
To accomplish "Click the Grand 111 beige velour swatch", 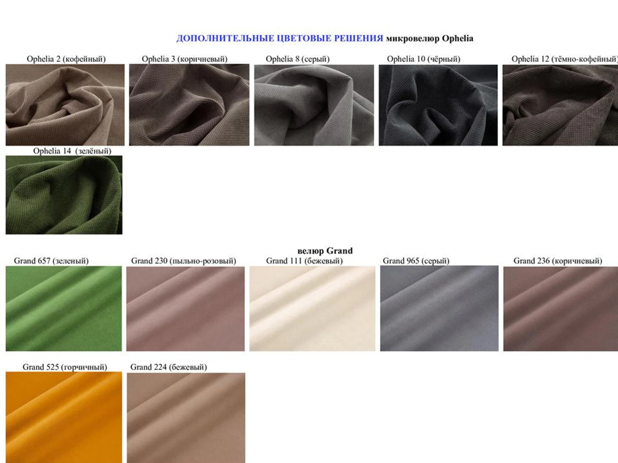I will 313,309.
